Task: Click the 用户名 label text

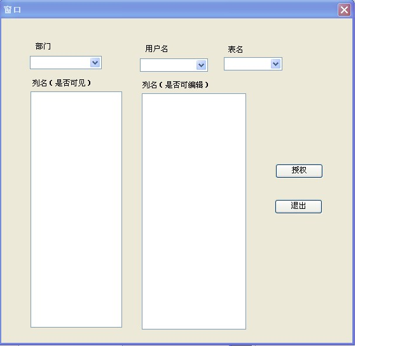Action: pos(156,49)
